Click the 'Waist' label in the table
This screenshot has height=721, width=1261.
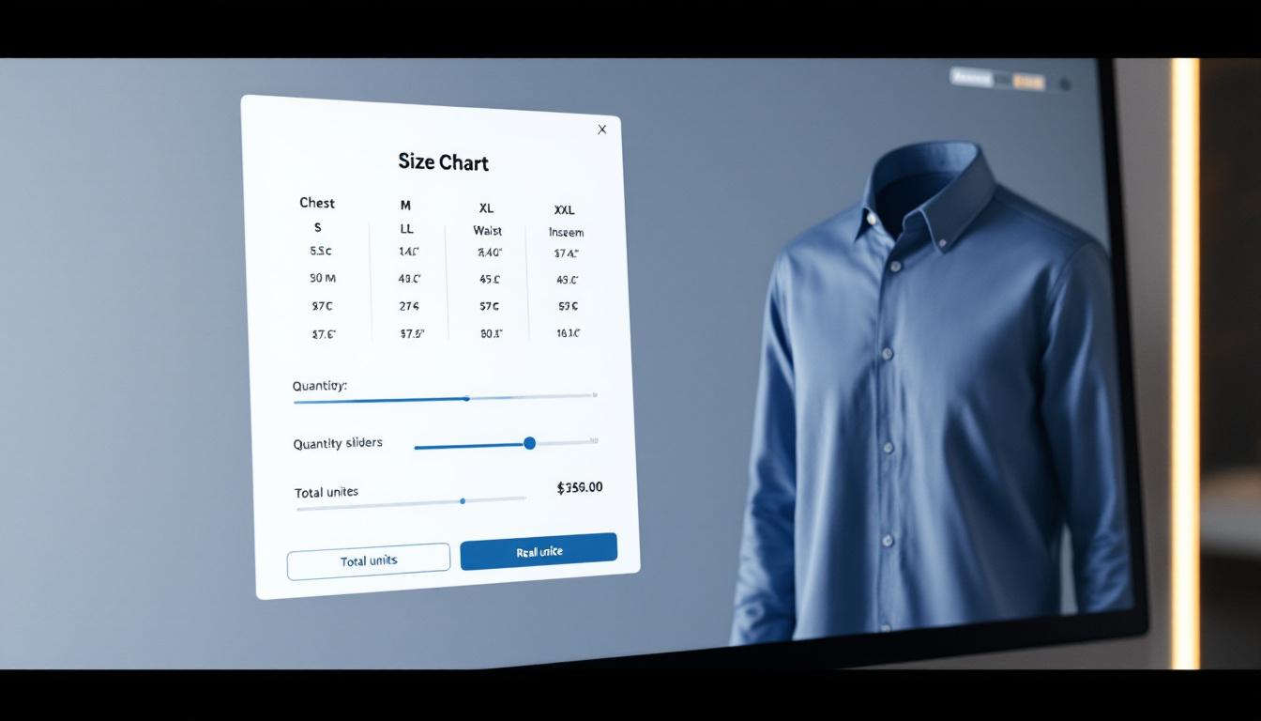[487, 231]
